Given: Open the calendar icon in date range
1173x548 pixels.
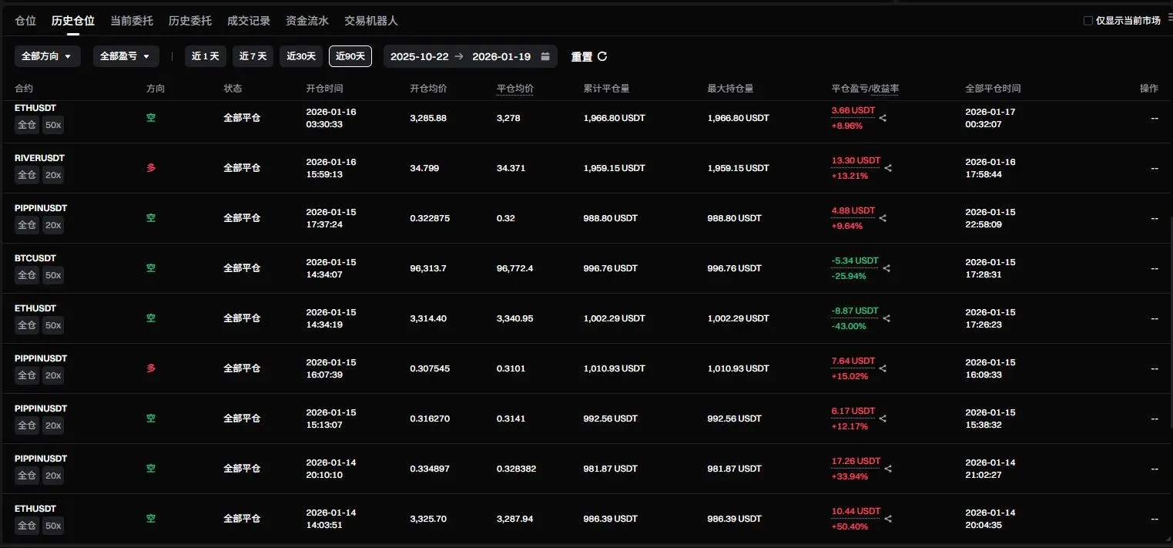Looking at the screenshot, I should (x=545, y=56).
